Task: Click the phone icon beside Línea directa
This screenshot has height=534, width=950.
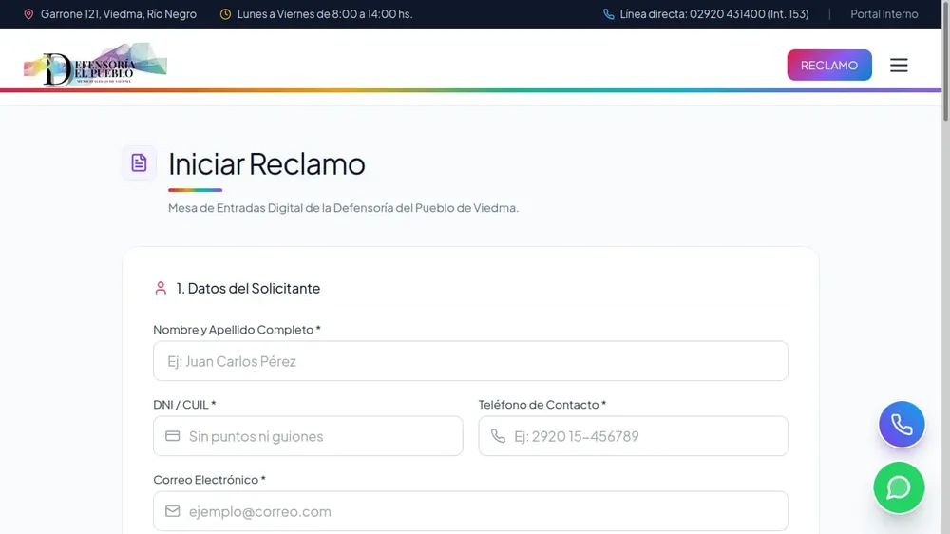Action: (x=608, y=14)
